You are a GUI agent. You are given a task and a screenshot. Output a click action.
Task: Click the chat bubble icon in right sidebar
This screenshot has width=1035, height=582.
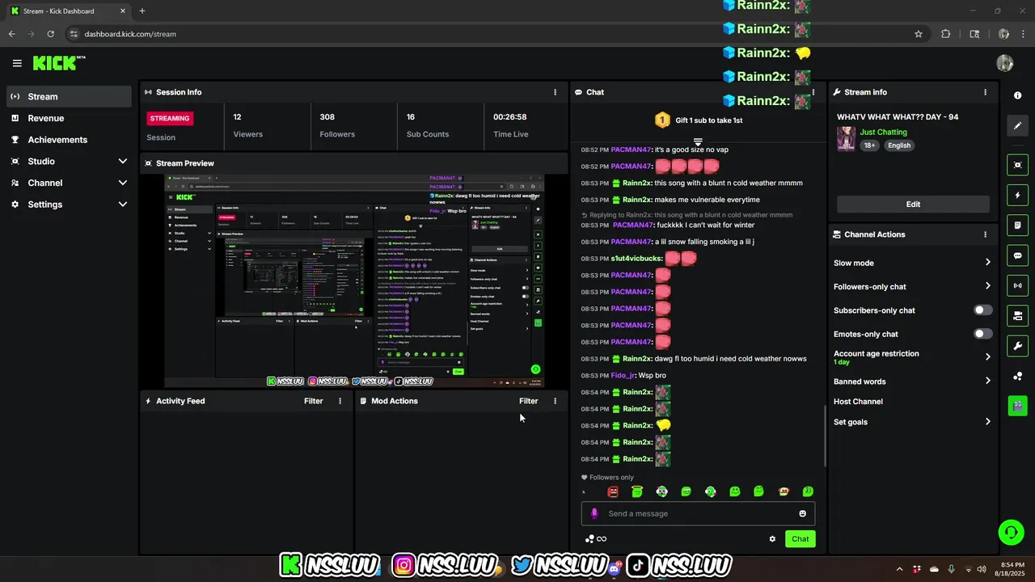coord(1017,255)
